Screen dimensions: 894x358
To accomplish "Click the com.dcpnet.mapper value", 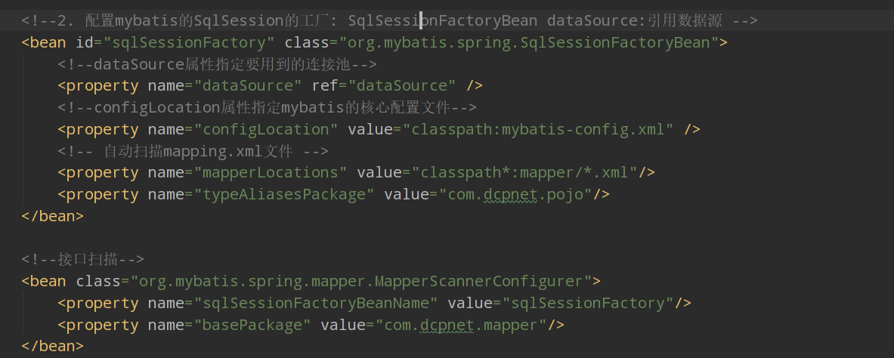I will [461, 326].
